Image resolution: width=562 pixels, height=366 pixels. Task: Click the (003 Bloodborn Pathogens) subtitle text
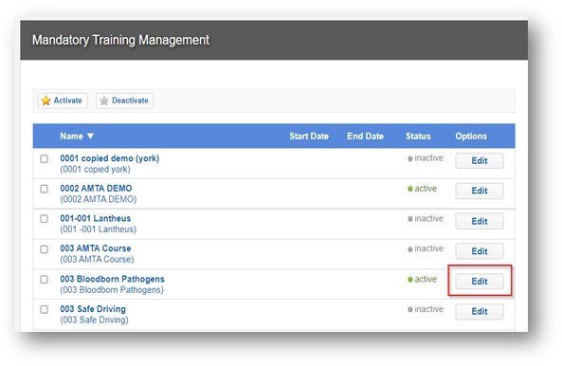coord(112,290)
